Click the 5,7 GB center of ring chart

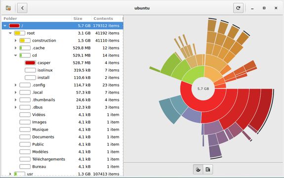pyautogui.click(x=203, y=89)
